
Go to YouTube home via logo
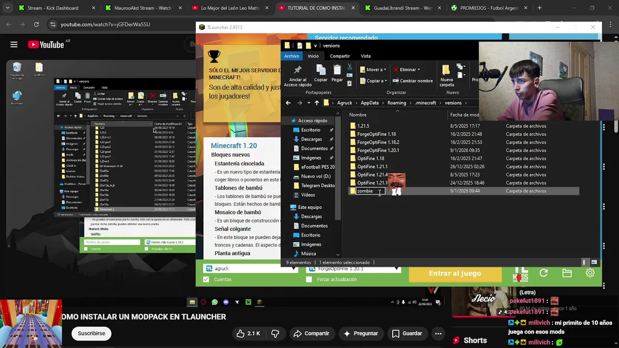click(46, 44)
